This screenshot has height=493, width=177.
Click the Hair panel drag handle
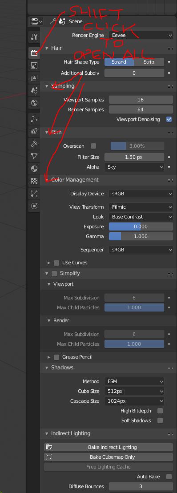click(170, 48)
